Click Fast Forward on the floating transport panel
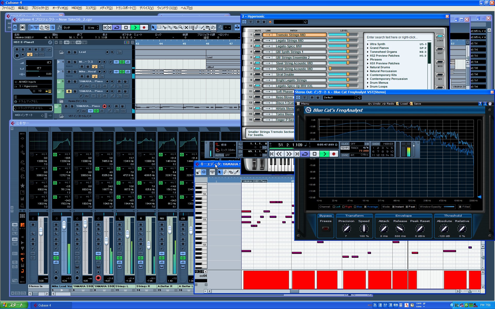The image size is (495, 309). pyautogui.click(x=288, y=154)
